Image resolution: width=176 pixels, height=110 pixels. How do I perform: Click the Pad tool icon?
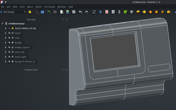coord(138,12)
